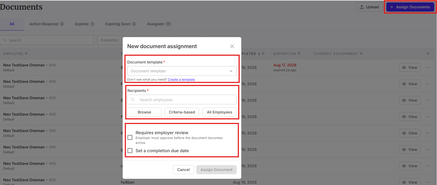Open the Action Required tab
This screenshot has width=437, height=185.
[x=47, y=24]
